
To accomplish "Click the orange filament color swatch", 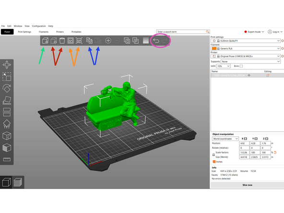I will point(214,48).
